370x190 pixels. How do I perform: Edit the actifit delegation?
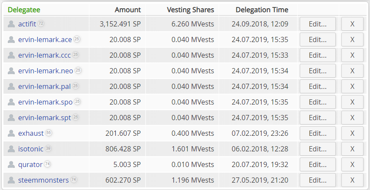tap(318, 24)
